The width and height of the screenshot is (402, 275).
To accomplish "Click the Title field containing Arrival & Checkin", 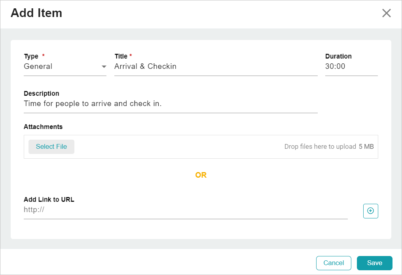I will coord(216,66).
